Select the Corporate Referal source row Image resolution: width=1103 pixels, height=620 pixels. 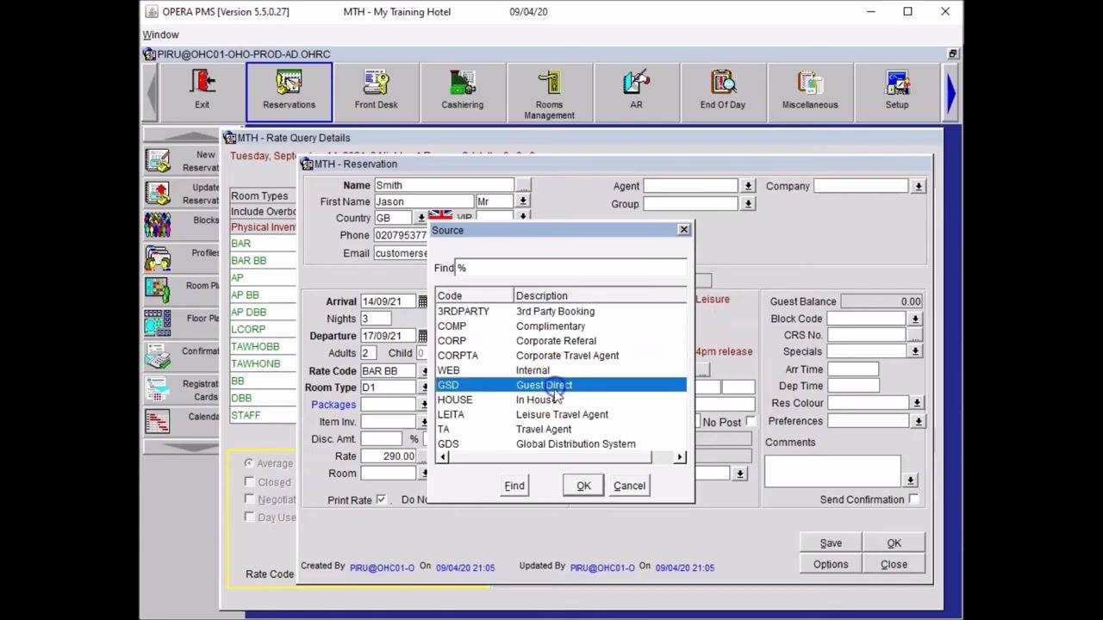pyautogui.click(x=561, y=341)
